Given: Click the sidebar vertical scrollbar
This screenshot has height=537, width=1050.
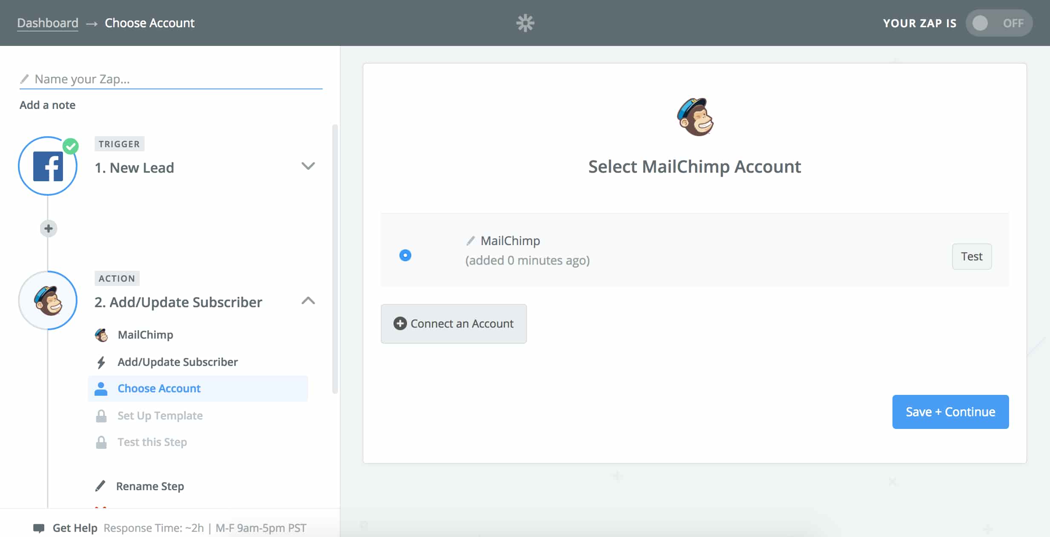Looking at the screenshot, I should (335, 259).
